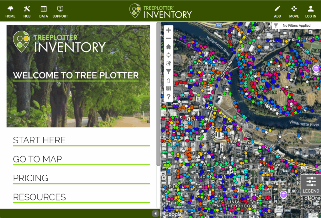The height and width of the screenshot is (218, 321).
Task: Open map help question mark
Action: 168,97
